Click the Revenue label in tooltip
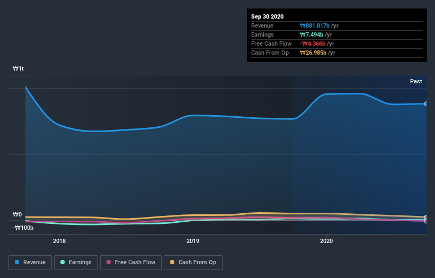Screen dimensions: 435x278 [262, 25]
